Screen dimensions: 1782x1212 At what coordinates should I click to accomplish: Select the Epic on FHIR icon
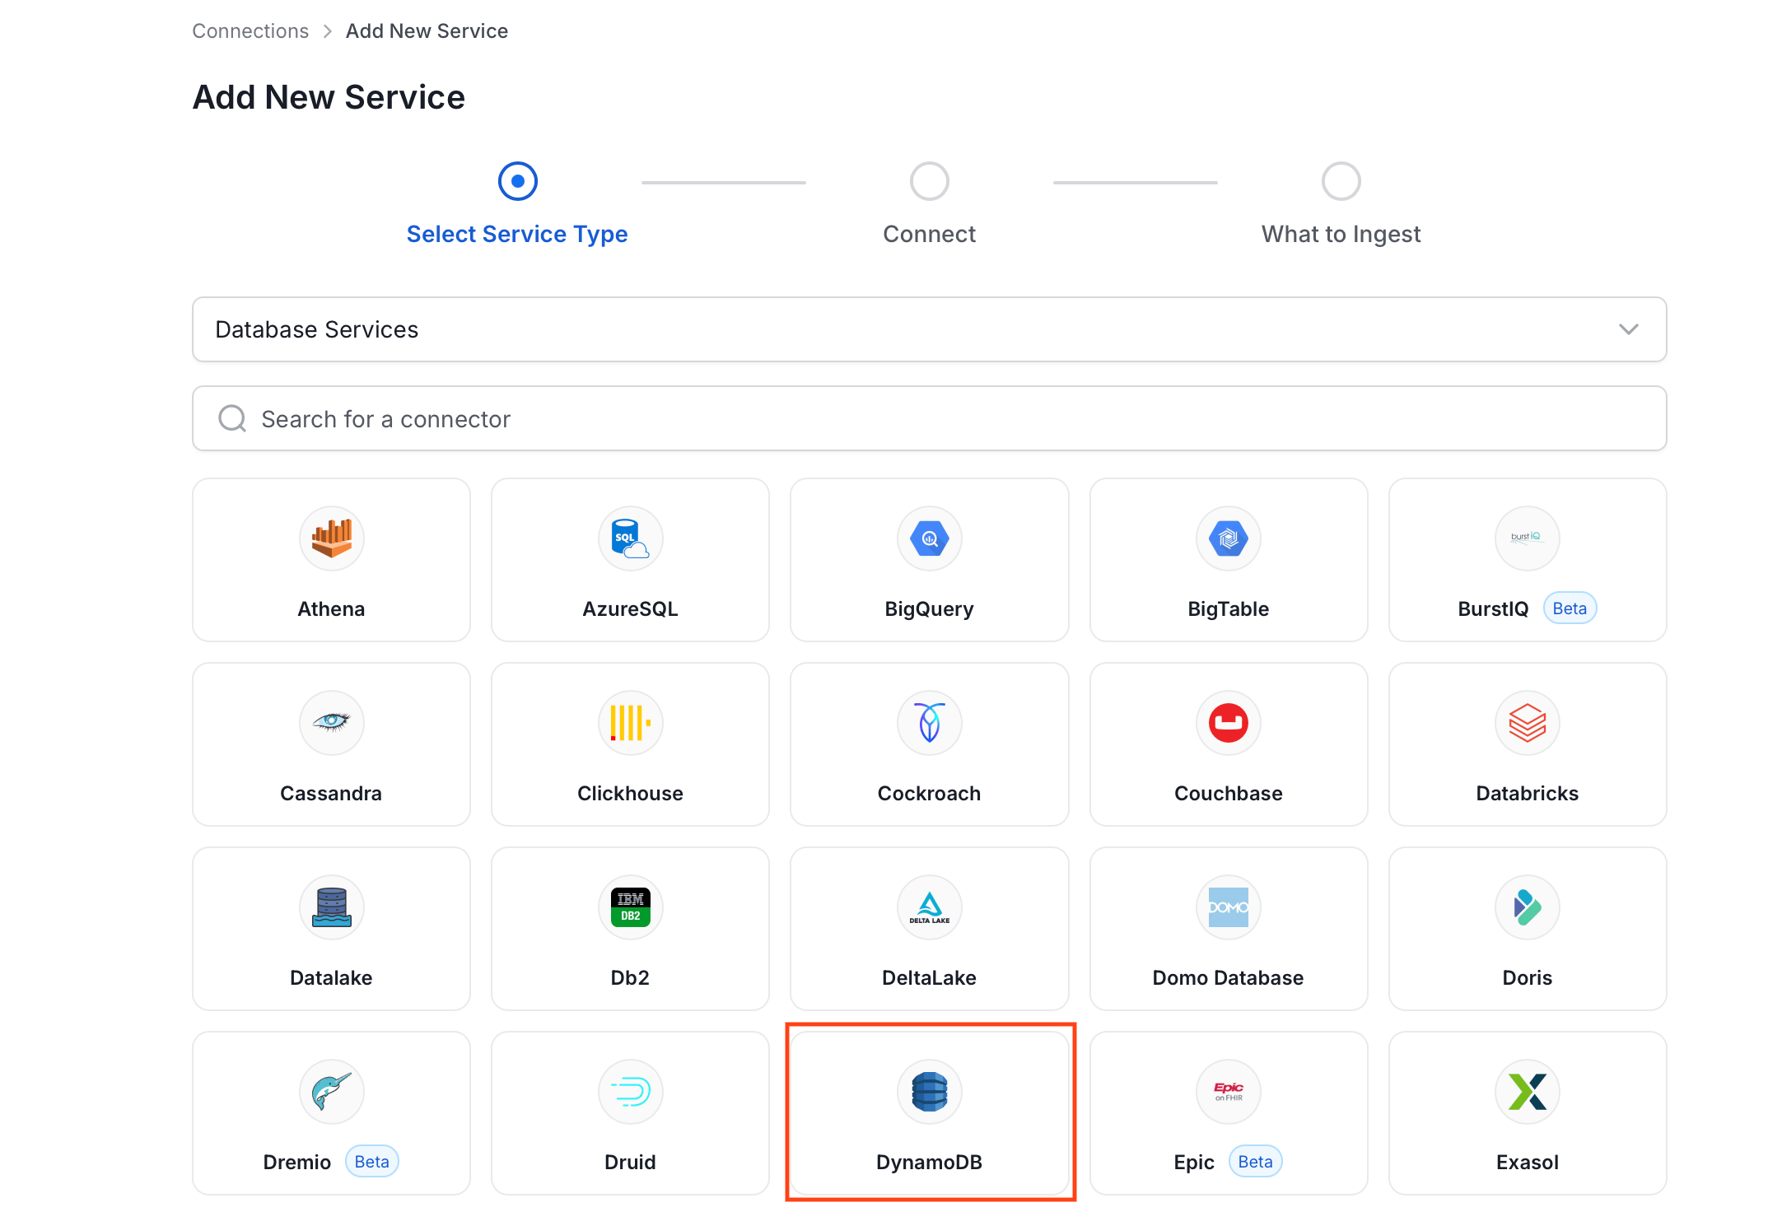pyautogui.click(x=1229, y=1092)
